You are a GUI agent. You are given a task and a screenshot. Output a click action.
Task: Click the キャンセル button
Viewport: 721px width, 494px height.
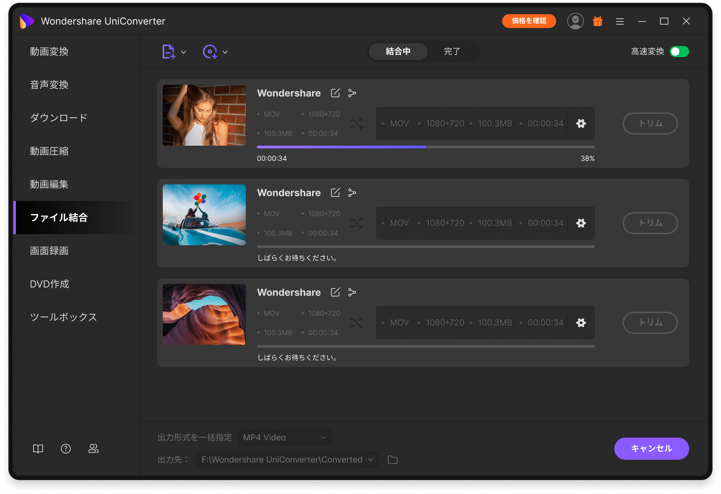coord(651,449)
